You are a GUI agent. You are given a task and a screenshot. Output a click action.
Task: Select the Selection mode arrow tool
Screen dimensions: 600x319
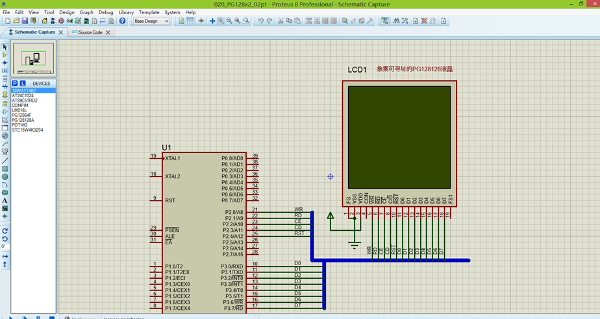pos(5,47)
